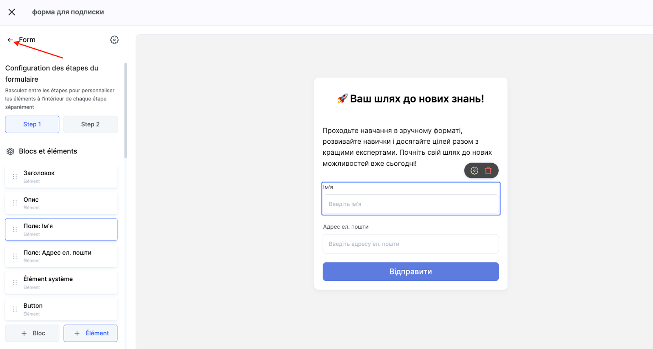Switch to Step 1 tab
This screenshot has width=653, height=349.
[32, 124]
